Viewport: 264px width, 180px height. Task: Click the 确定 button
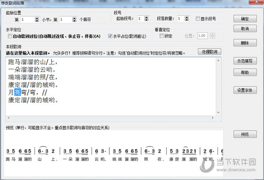245,18
